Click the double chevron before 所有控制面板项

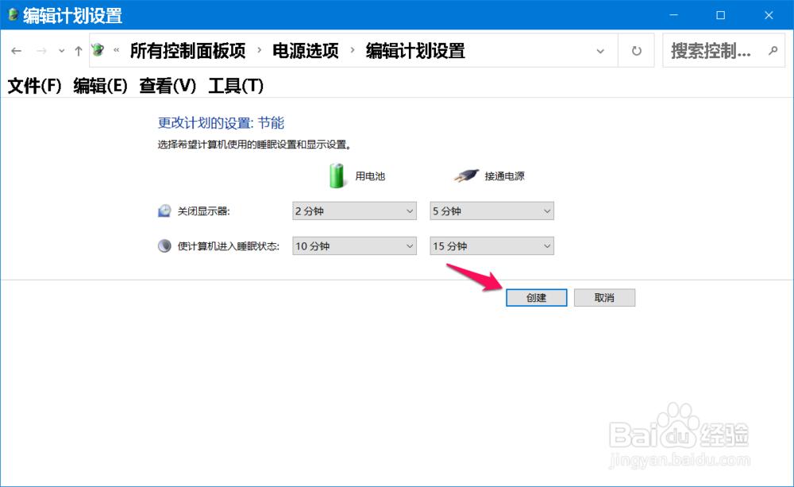117,50
